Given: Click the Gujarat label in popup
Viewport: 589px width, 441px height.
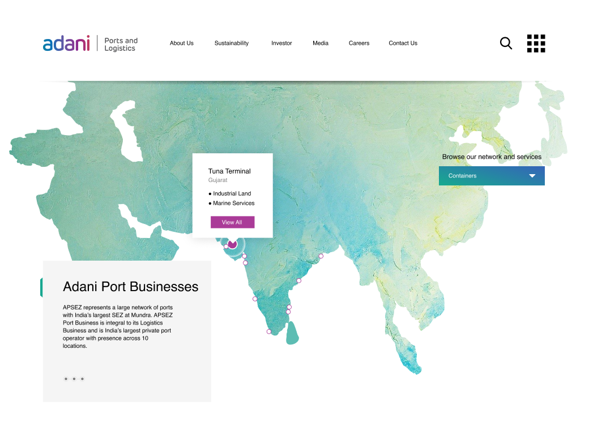Looking at the screenshot, I should point(218,180).
